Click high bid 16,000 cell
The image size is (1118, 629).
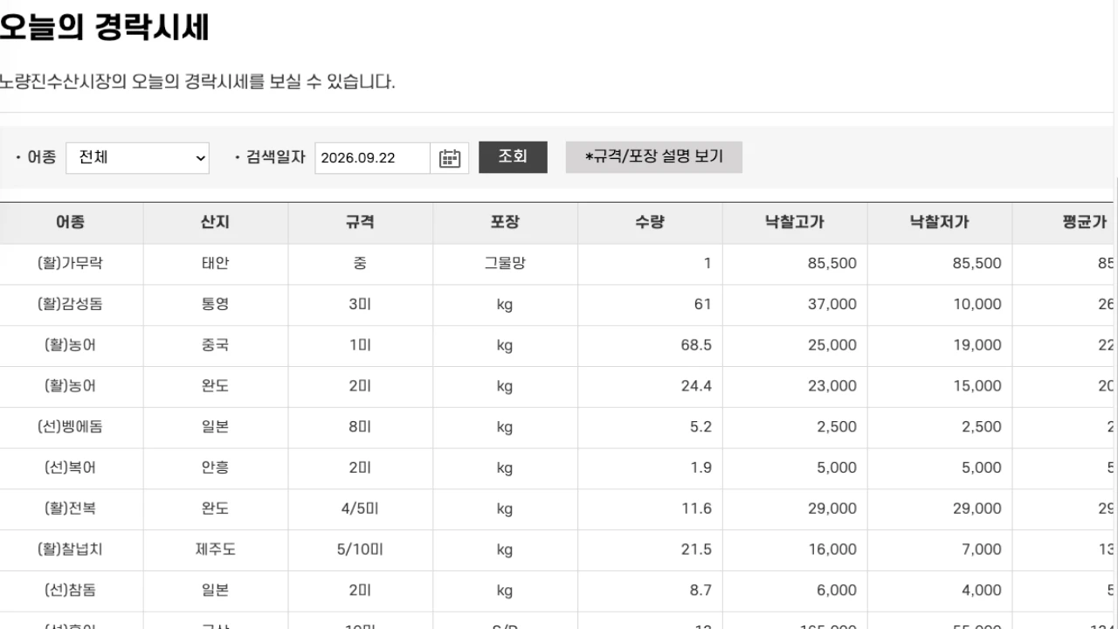(795, 550)
